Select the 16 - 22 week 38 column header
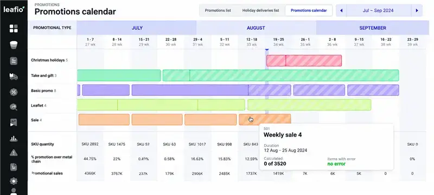The width and height of the screenshot is (434, 195). [x=386, y=42]
